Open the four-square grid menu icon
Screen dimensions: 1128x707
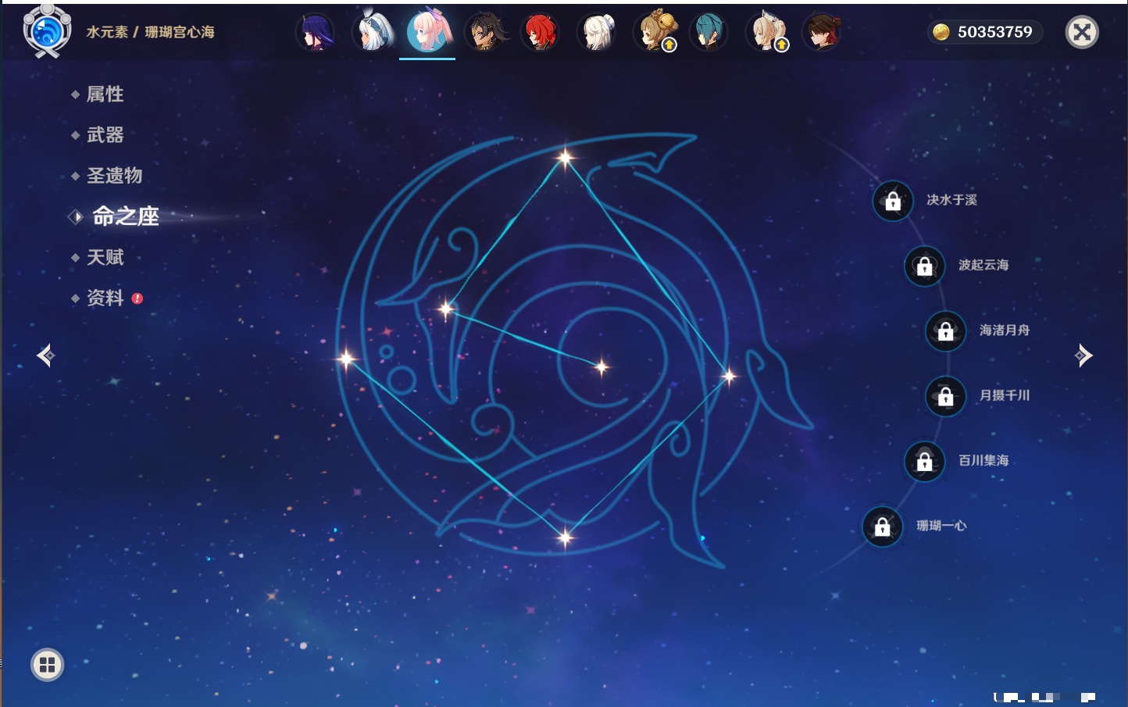coord(47,665)
